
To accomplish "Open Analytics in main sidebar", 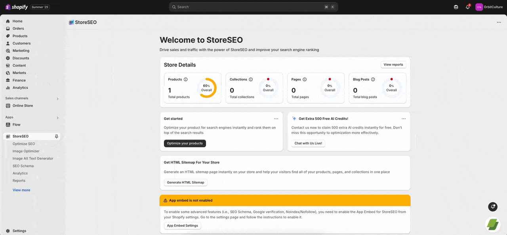I will pyautogui.click(x=20, y=88).
